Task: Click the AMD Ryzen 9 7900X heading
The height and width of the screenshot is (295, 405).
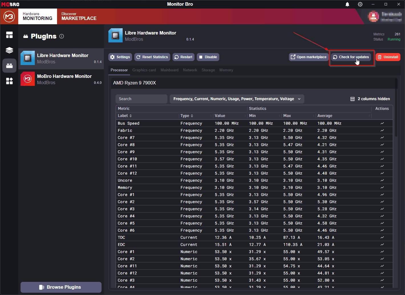Action: pos(135,83)
